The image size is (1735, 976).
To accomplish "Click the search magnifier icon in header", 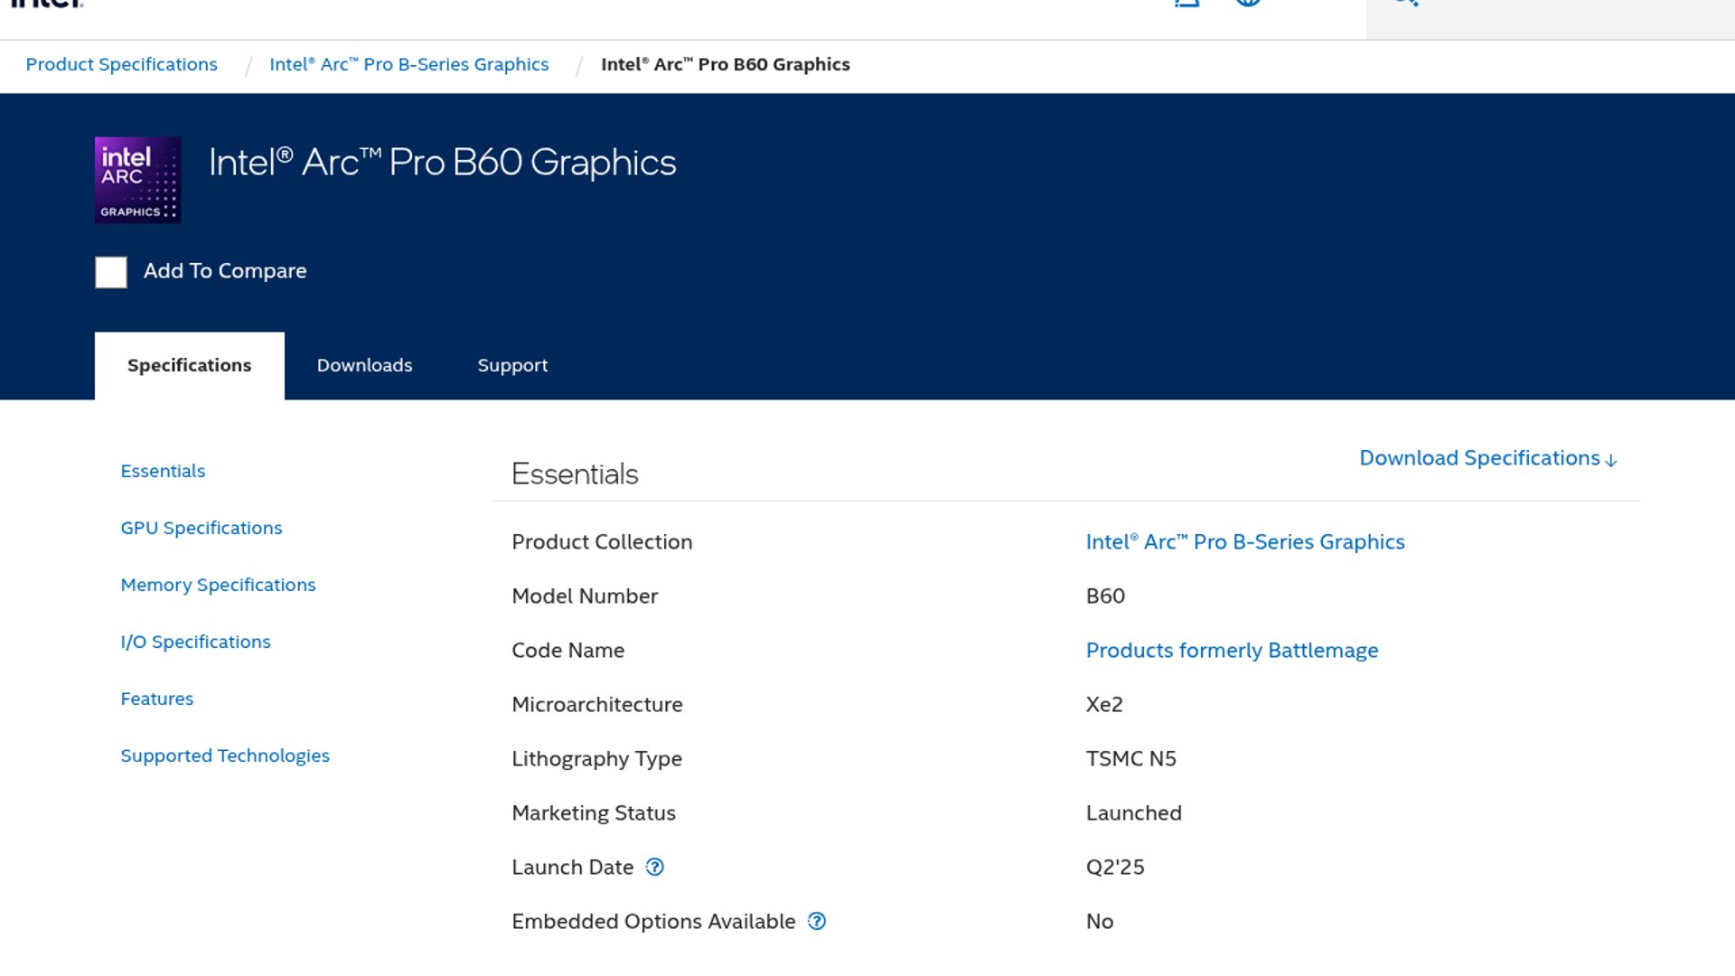I will [x=1406, y=3].
